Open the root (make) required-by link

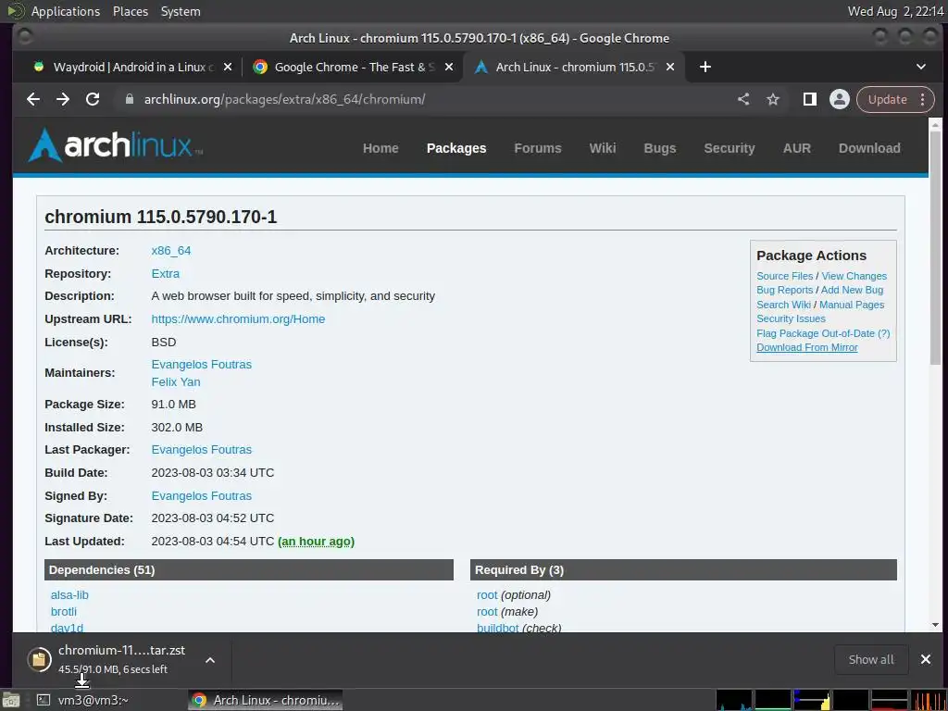[x=487, y=611]
